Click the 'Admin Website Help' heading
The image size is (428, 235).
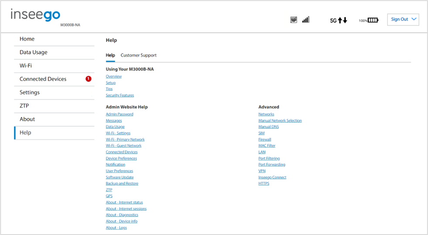(x=127, y=107)
